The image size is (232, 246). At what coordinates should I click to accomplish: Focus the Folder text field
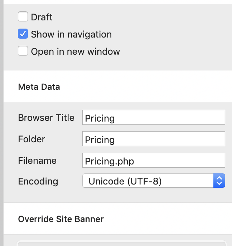(153, 139)
